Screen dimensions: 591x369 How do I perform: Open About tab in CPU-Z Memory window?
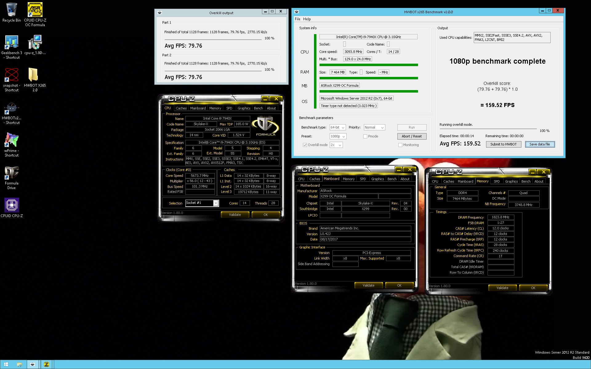539,181
